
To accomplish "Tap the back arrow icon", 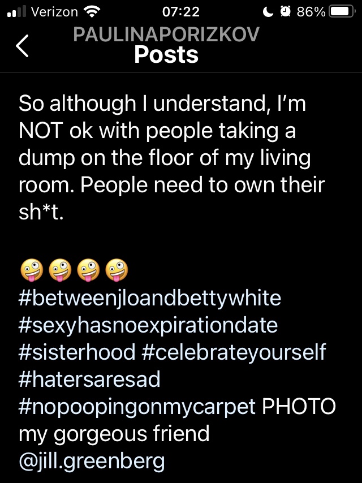I will (x=23, y=46).
